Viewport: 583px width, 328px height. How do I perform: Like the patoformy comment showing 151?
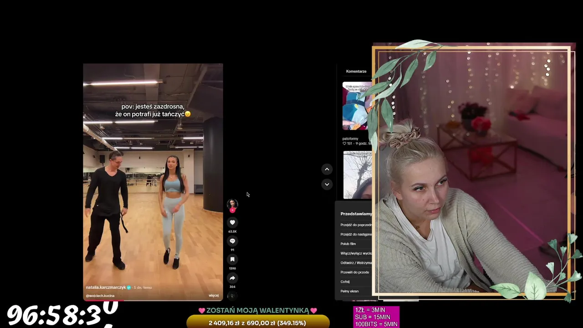pyautogui.click(x=345, y=143)
